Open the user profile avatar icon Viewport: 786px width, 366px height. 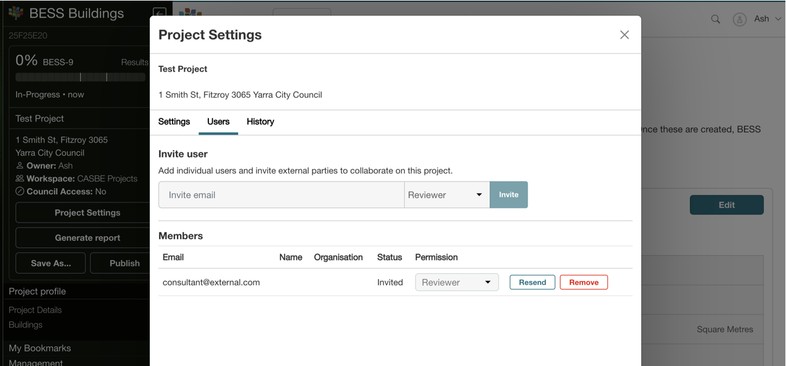pyautogui.click(x=739, y=19)
